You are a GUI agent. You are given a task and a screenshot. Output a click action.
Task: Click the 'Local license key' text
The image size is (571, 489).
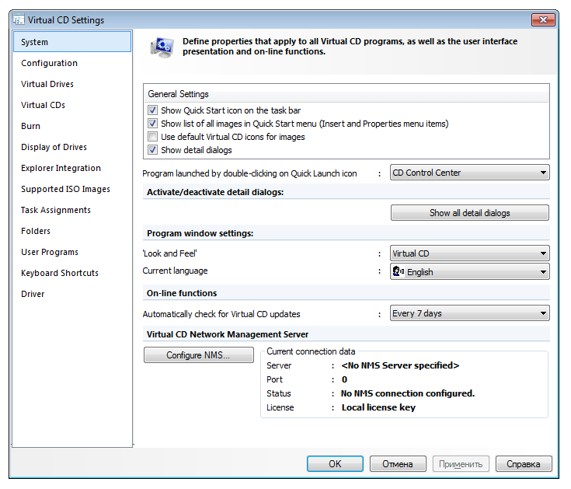tap(378, 407)
